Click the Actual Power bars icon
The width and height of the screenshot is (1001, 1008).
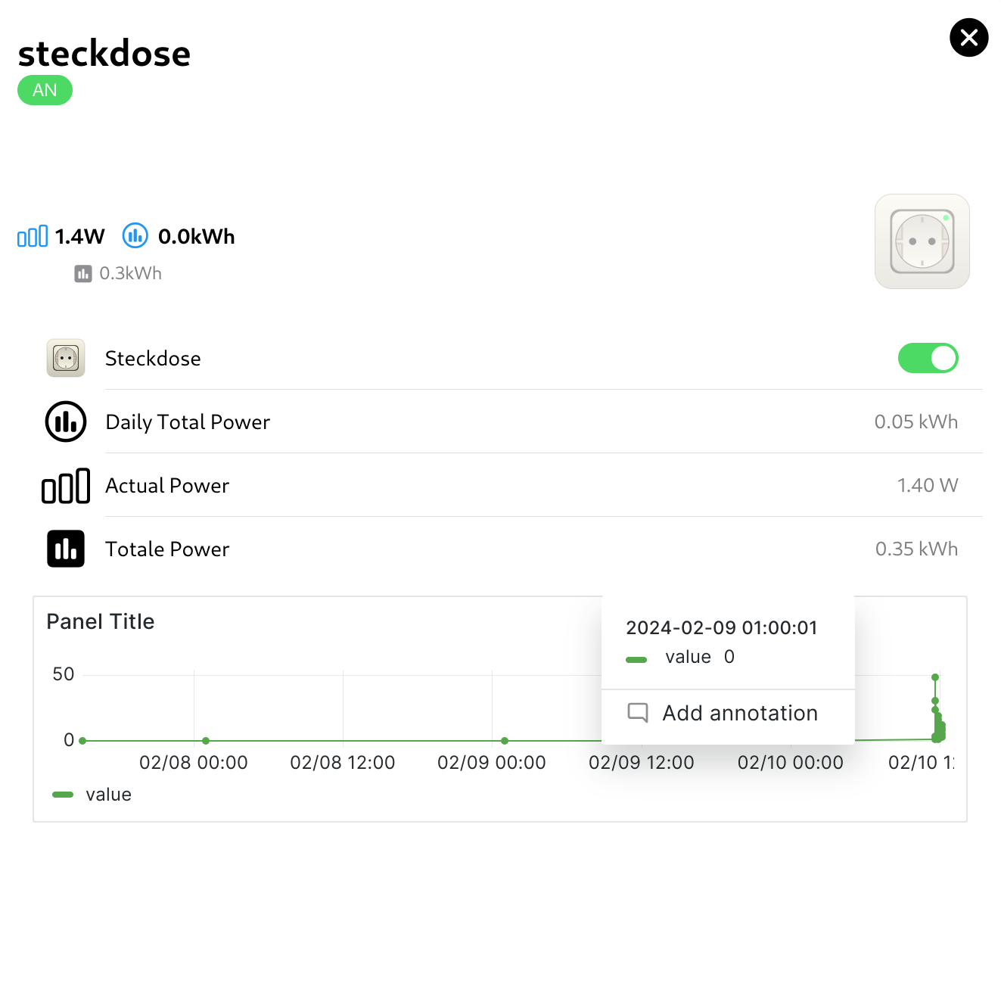[66, 486]
